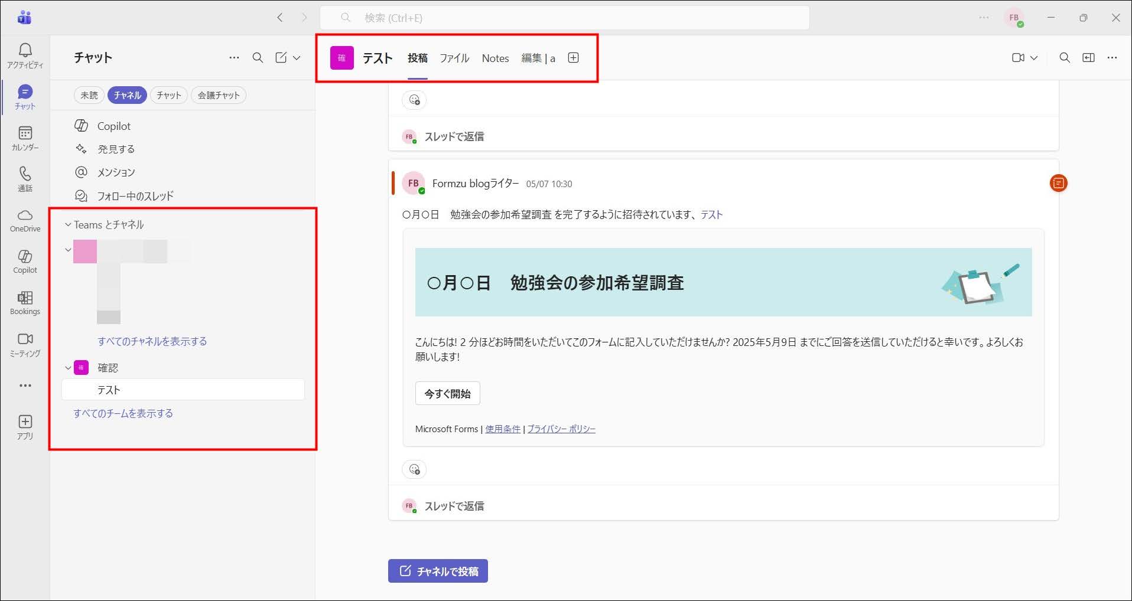Collapse the 確認 team tree
Image resolution: width=1132 pixels, height=601 pixels.
click(68, 368)
